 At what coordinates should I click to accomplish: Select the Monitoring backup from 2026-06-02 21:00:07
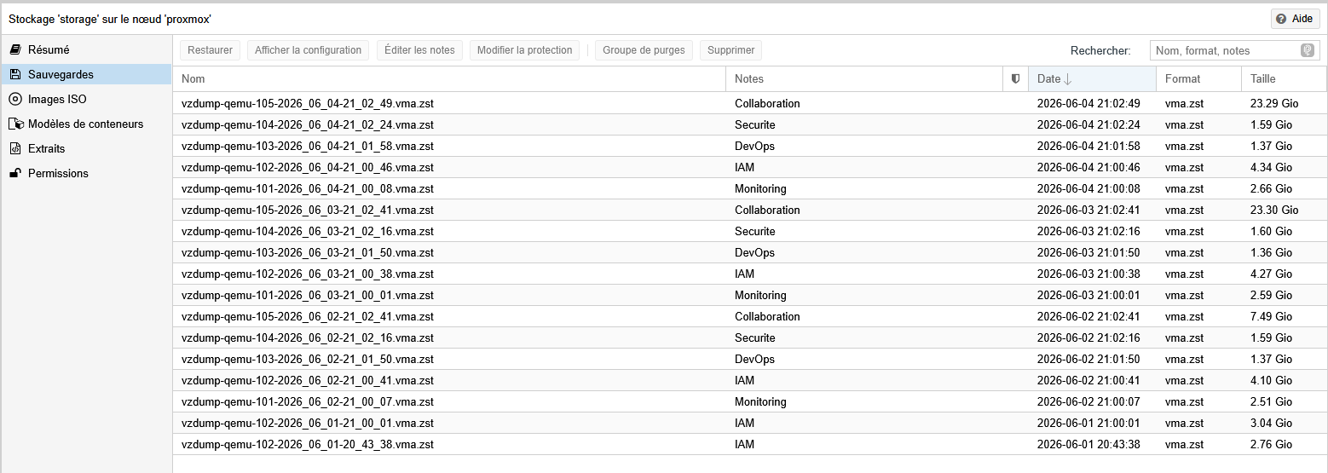749,401
